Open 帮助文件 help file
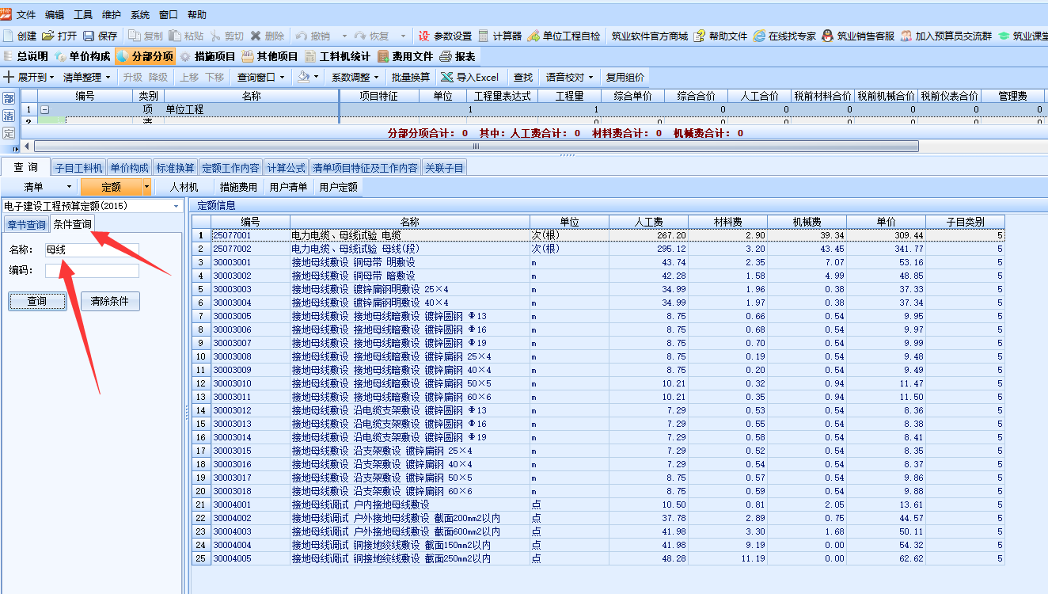Viewport: 1048px width, 594px height. click(720, 36)
